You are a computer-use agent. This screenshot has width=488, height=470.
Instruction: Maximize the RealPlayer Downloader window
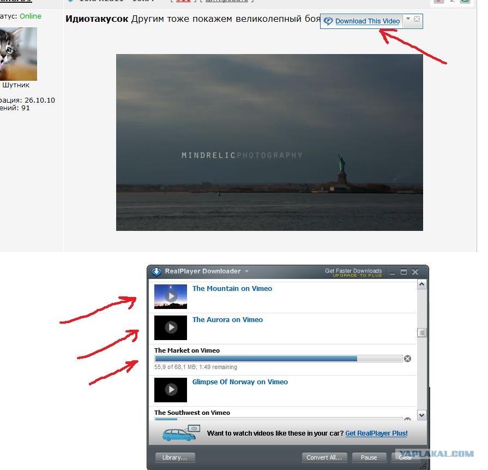[x=403, y=272]
